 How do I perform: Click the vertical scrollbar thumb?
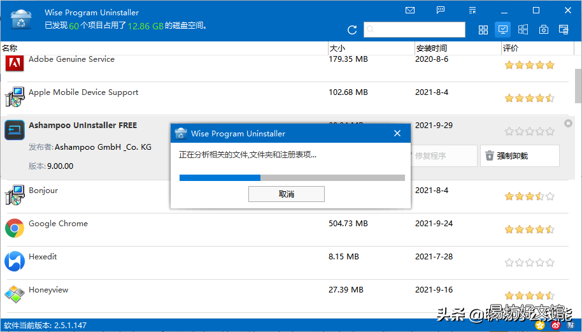578,85
